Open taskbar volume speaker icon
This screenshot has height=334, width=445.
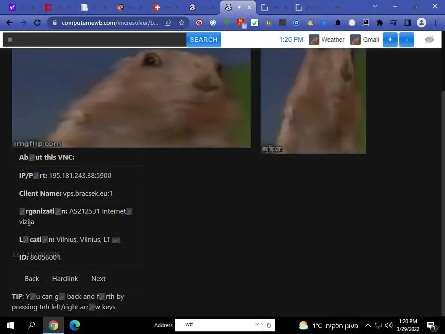coord(389,325)
